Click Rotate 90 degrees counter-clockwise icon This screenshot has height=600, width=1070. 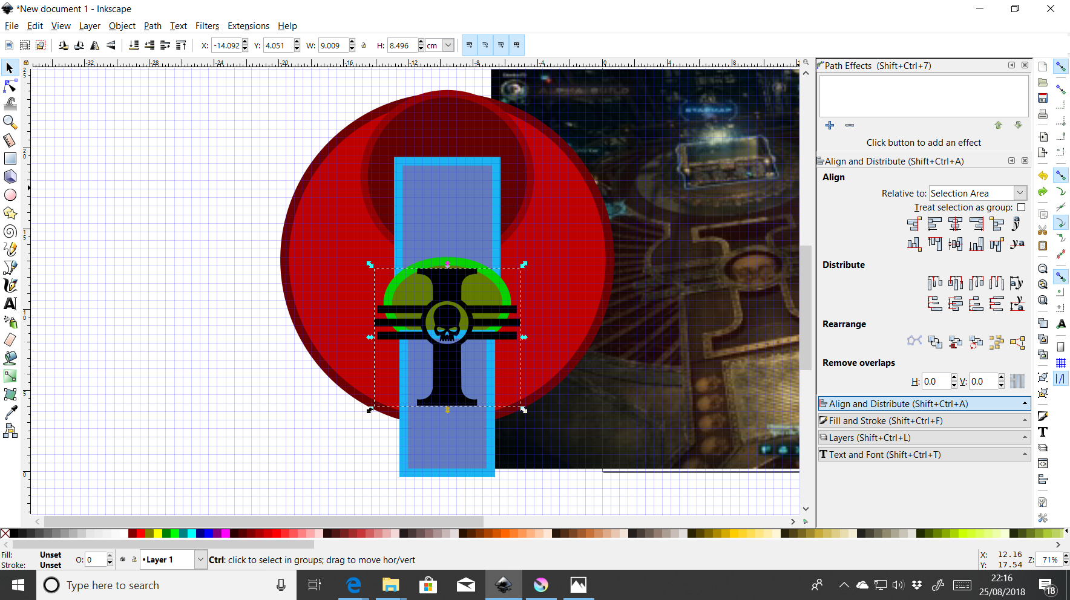[x=64, y=45]
